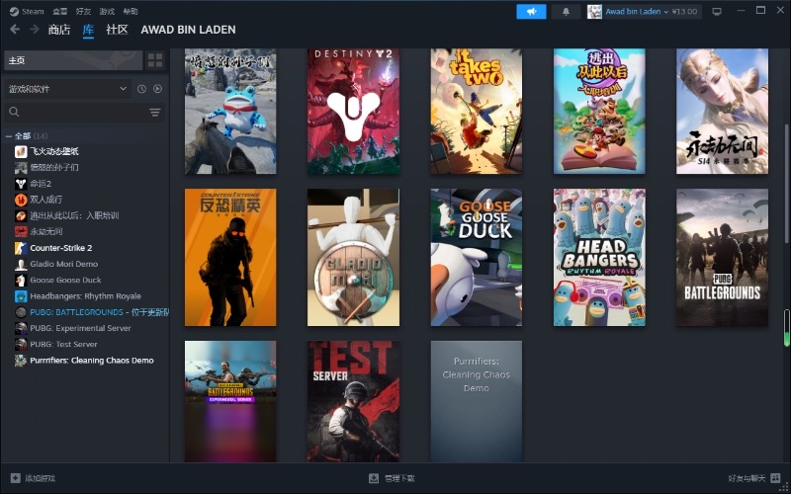Click the Headbangers sidebar icon
The image size is (791, 494).
[x=21, y=295]
